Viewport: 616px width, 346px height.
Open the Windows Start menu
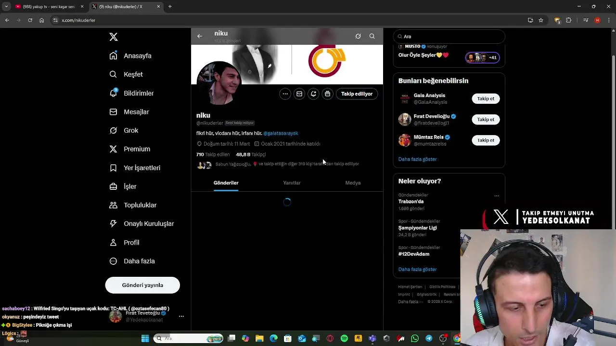tap(145, 338)
